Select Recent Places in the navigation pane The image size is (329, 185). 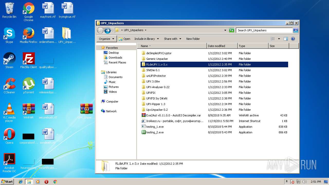pos(117,62)
